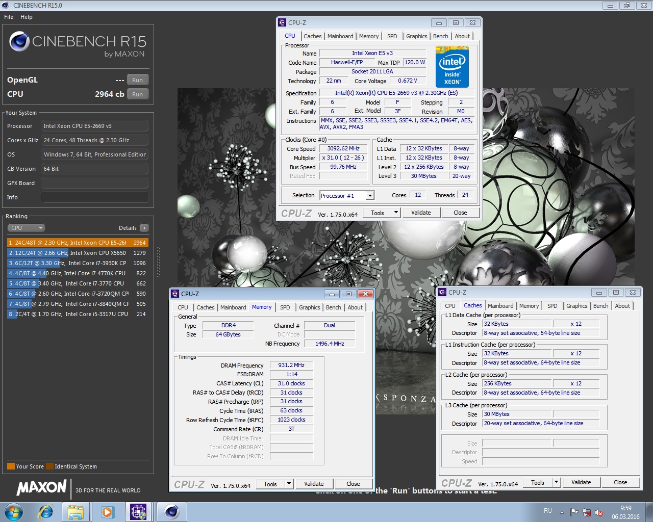Switch to Graphics tab in top CPU-Z

click(x=416, y=36)
